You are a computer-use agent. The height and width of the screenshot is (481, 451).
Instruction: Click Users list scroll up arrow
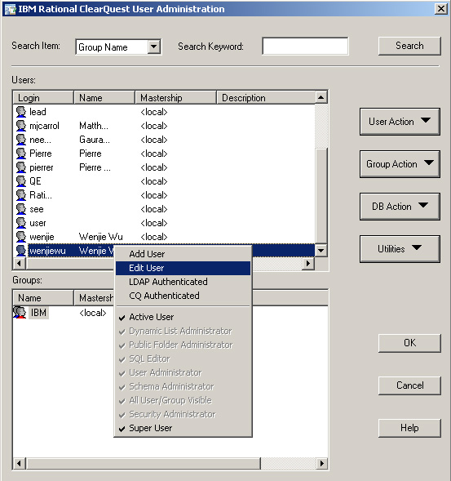click(321, 98)
